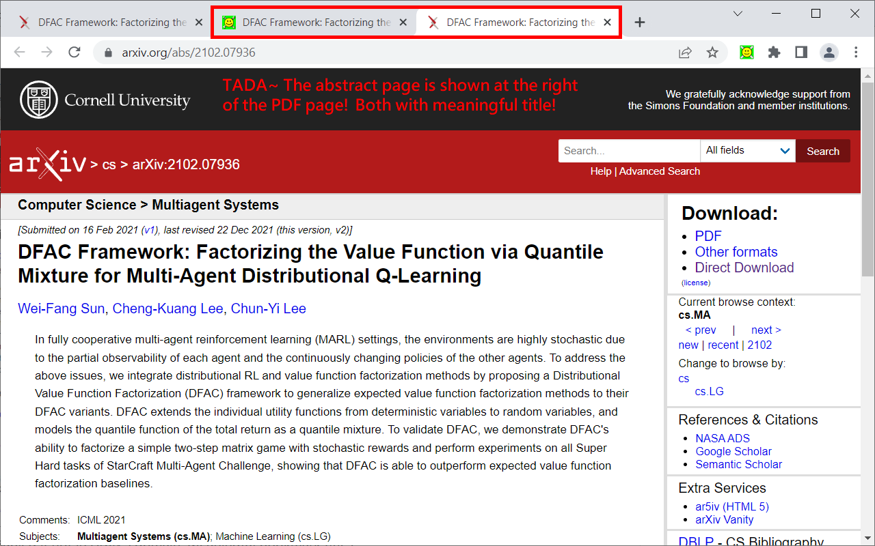The image size is (875, 546).
Task: Open the All fields search dropdown
Action: (748, 150)
